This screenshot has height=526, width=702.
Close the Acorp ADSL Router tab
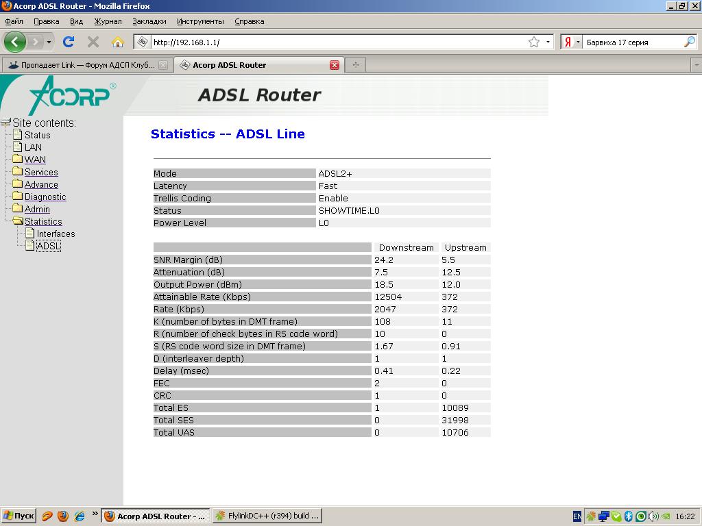click(x=335, y=65)
